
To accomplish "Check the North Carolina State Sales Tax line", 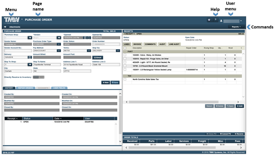I will tap(125, 79).
